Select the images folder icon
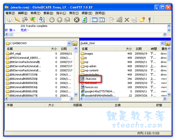Viewport: 176px width, 140px height. tap(82, 54)
